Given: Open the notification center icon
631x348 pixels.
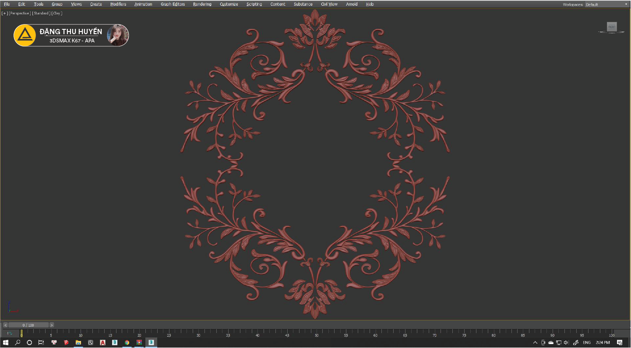Looking at the screenshot, I should click(x=620, y=342).
